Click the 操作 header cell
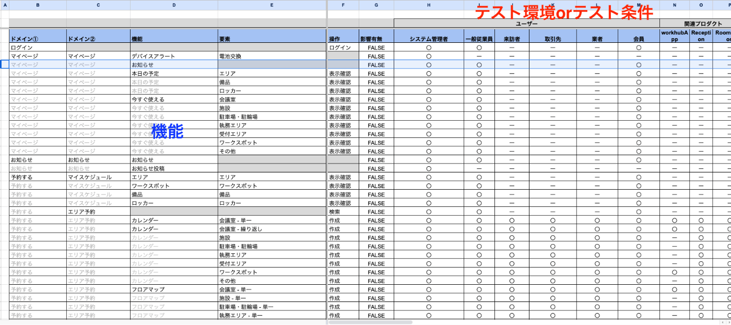This screenshot has height=325, width=731. click(343, 36)
